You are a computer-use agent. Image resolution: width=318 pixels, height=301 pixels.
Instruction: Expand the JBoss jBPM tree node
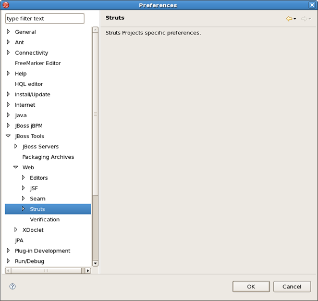pos(8,126)
